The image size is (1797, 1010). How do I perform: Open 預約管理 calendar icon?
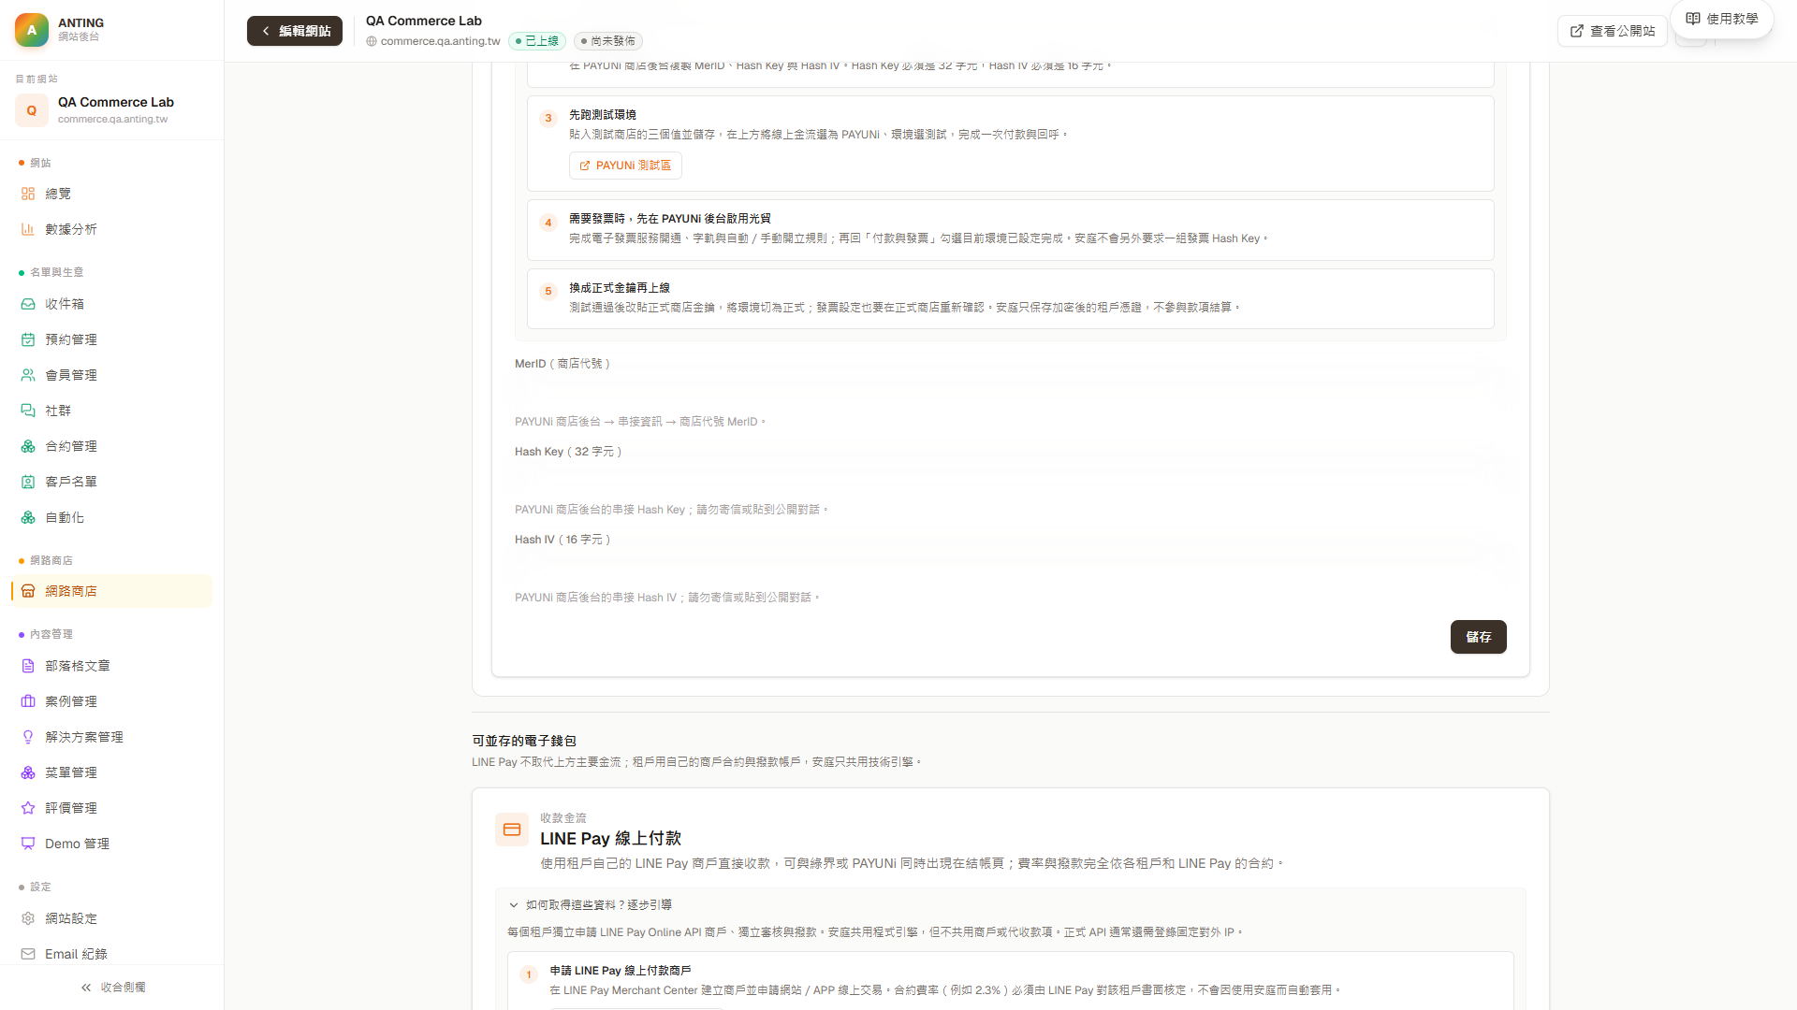tap(28, 339)
